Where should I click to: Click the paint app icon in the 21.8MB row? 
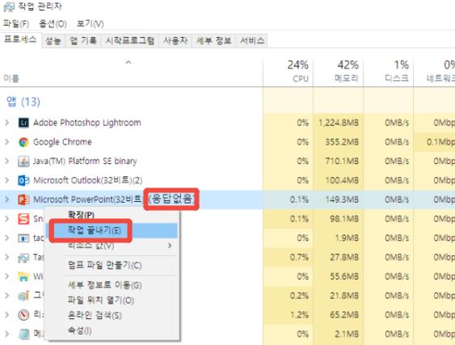[23, 296]
